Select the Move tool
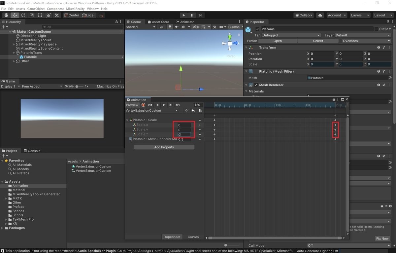The width and height of the screenshot is (396, 253). tap(15, 15)
